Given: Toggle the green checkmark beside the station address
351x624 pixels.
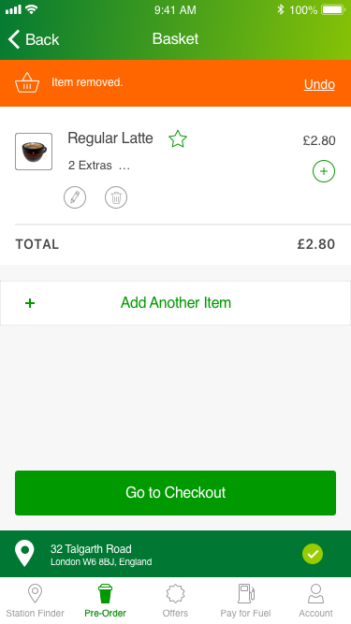Looking at the screenshot, I should point(313,554).
